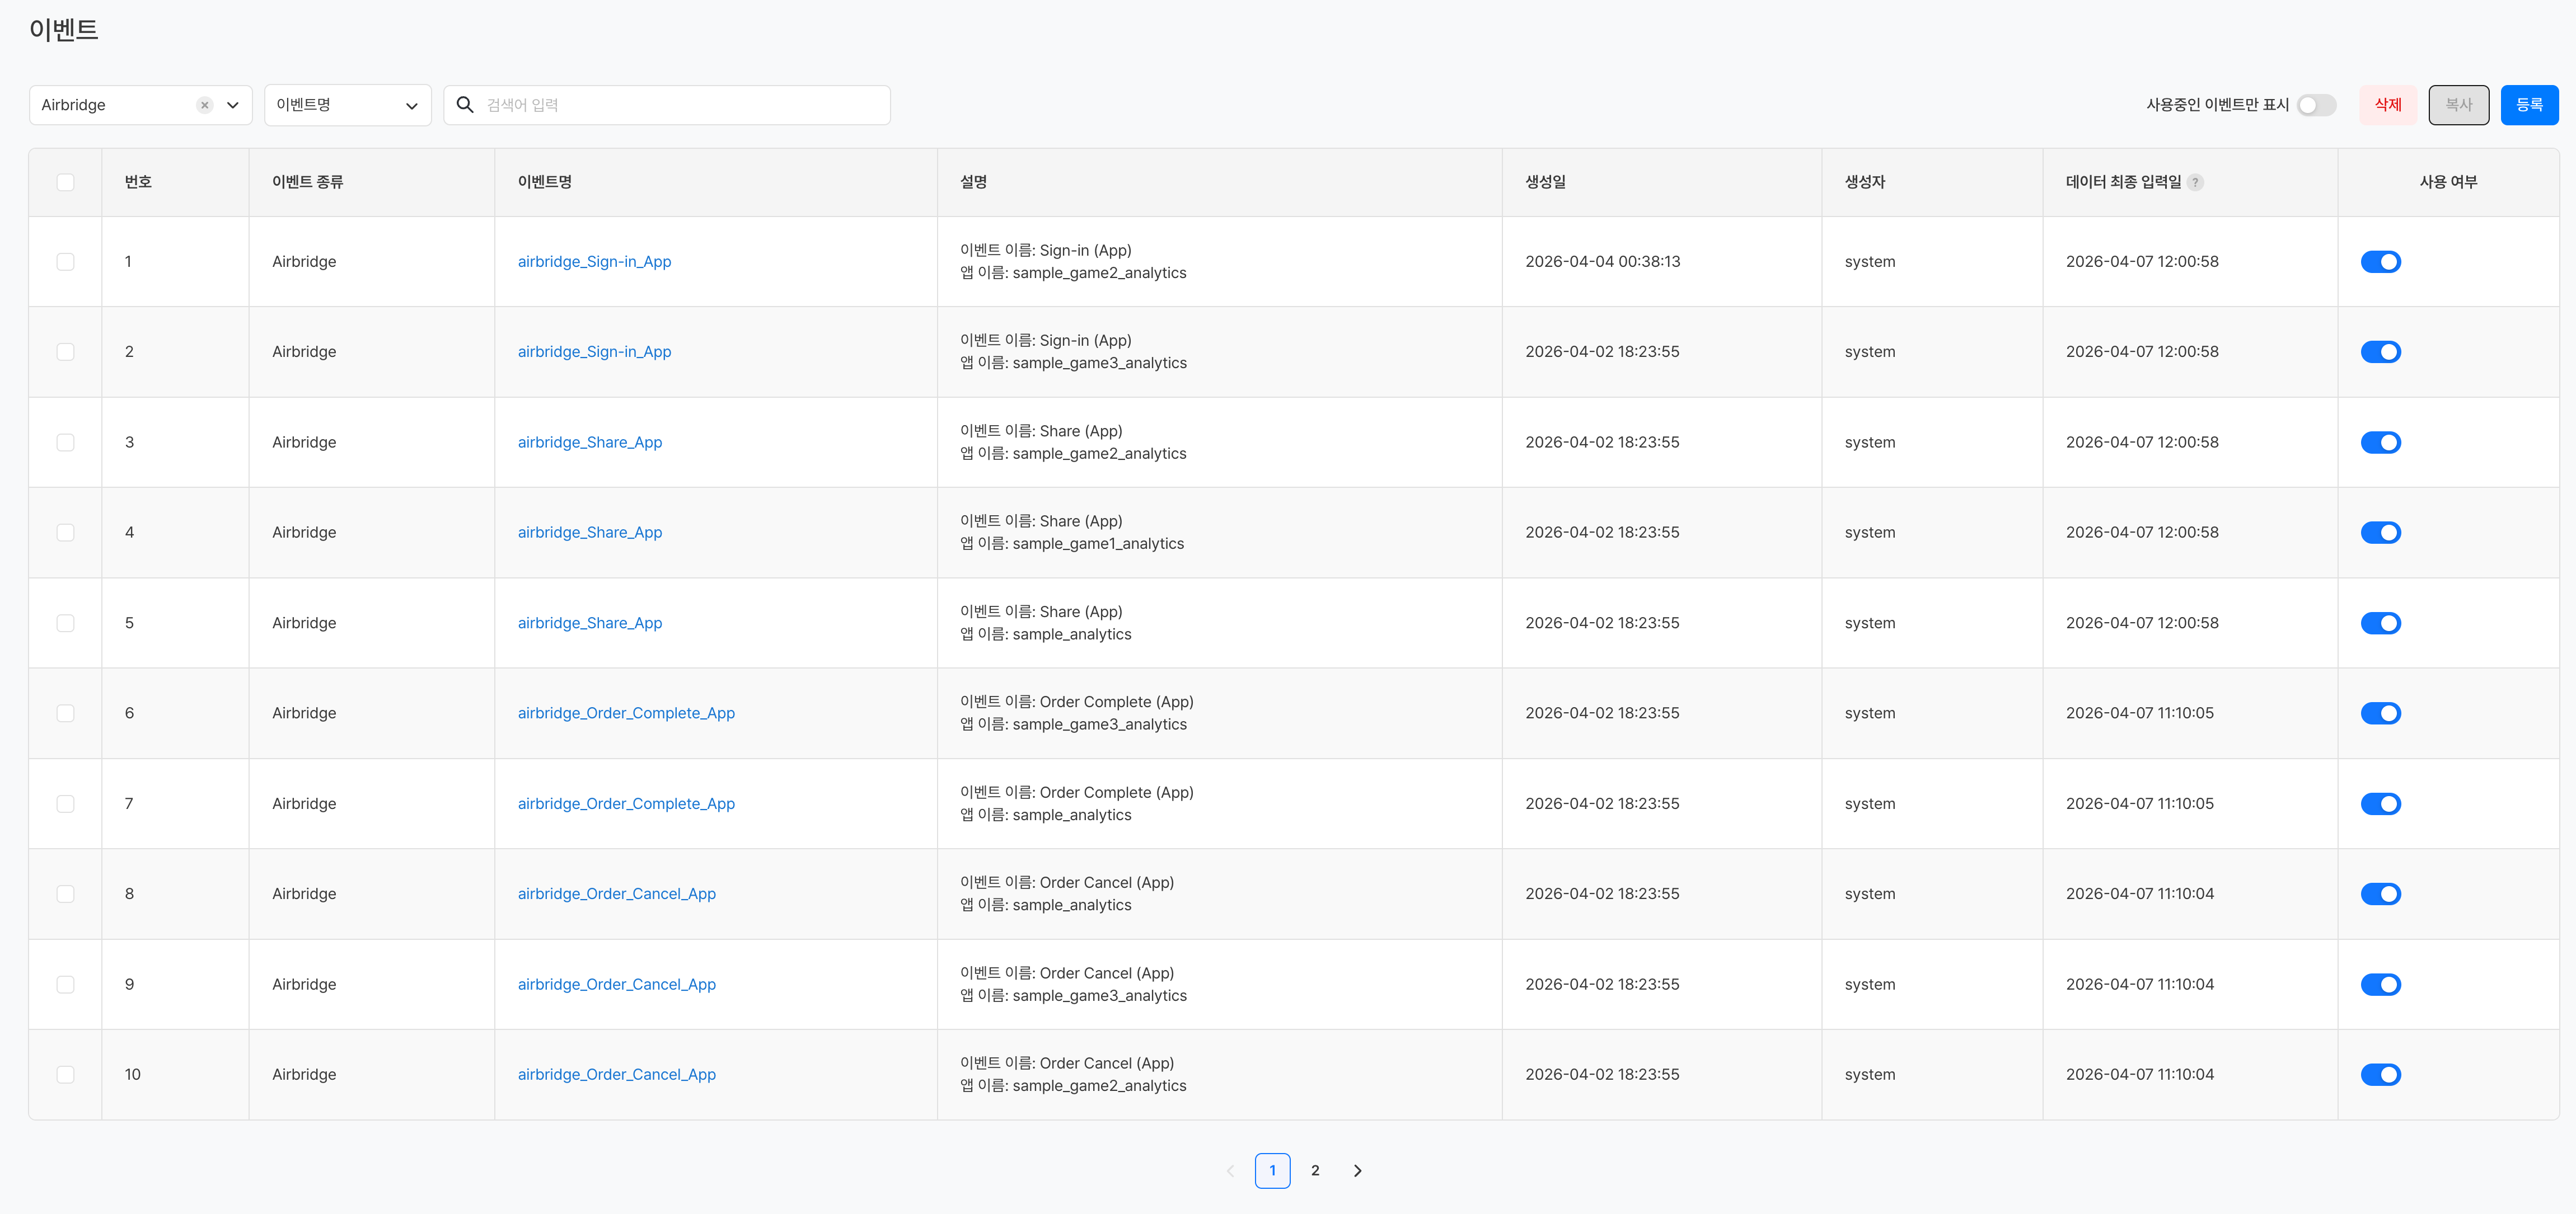
Task: Click the search magnifier icon
Action: point(465,105)
